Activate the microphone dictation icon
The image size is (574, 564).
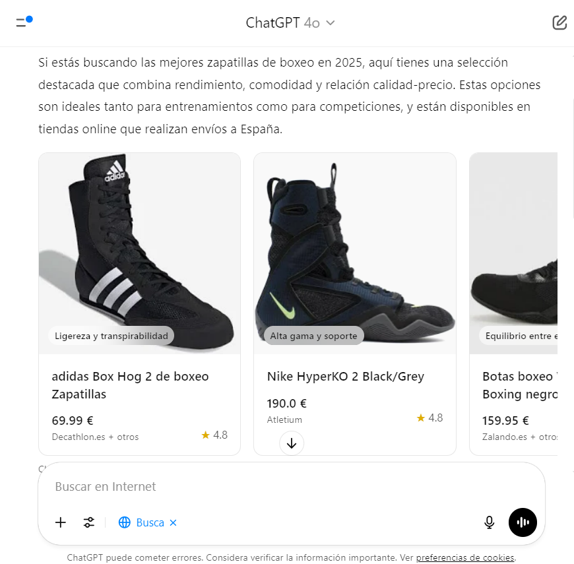[x=489, y=522]
